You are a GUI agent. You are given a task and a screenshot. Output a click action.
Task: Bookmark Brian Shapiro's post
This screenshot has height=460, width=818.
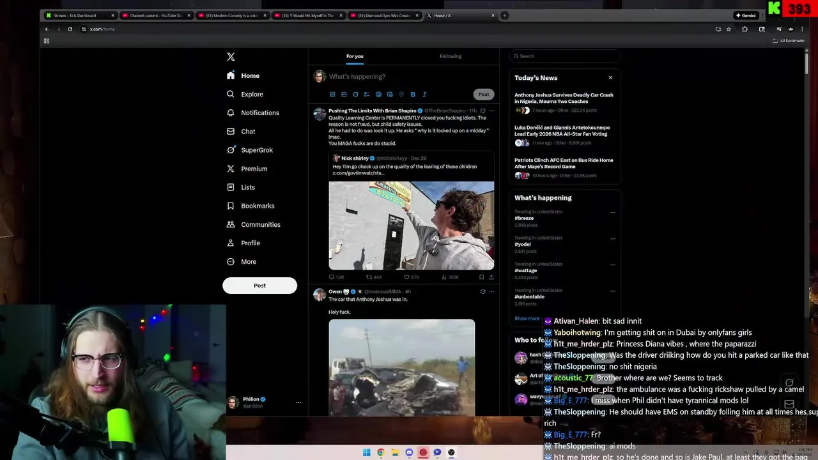point(481,277)
